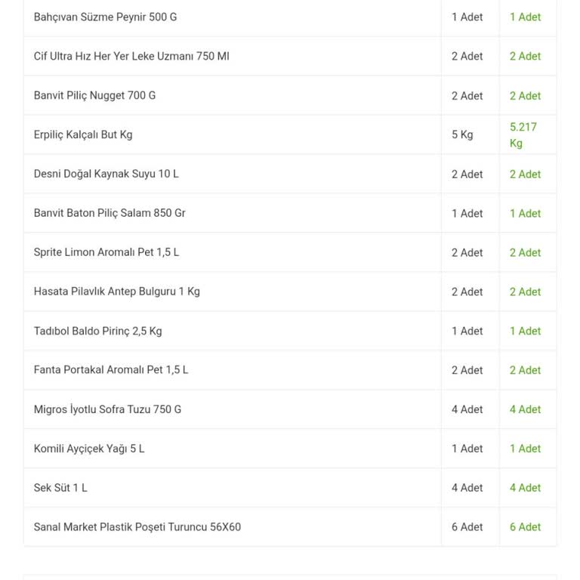
Task: Click ordered quantity for Komili Ayçiçek Yağı
Action: coord(467,449)
